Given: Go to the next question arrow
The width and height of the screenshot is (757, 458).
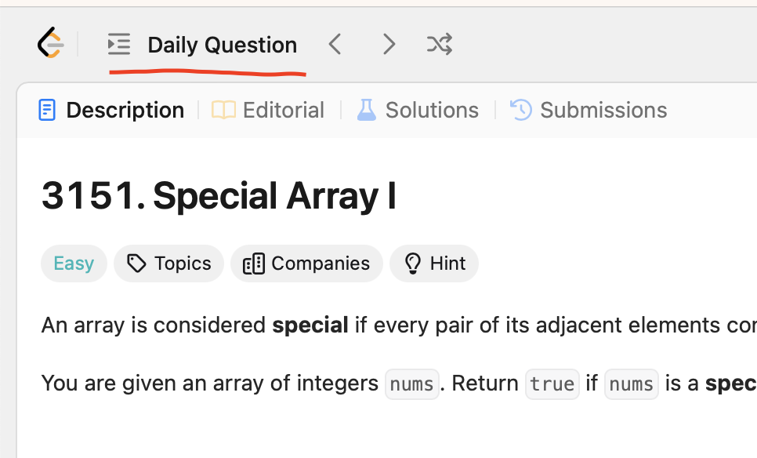Looking at the screenshot, I should (389, 45).
